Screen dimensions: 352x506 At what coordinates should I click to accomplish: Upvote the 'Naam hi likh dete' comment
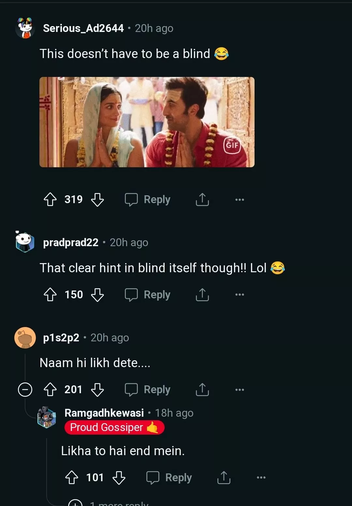[x=50, y=390]
